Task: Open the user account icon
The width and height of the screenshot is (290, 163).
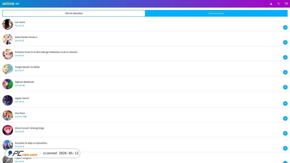Action: point(271,4)
